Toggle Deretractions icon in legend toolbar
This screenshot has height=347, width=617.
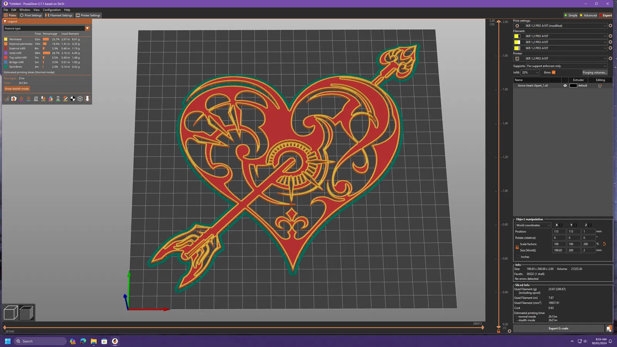pos(29,99)
